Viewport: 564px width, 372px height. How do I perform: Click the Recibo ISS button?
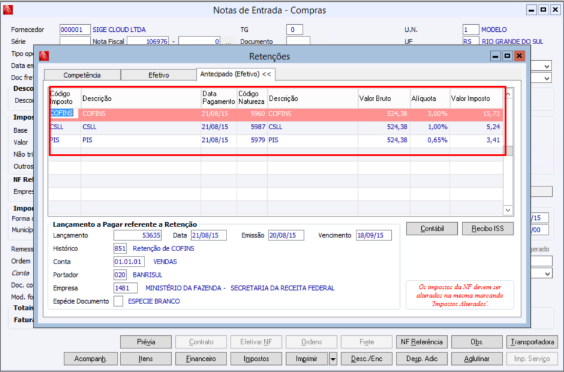click(487, 229)
